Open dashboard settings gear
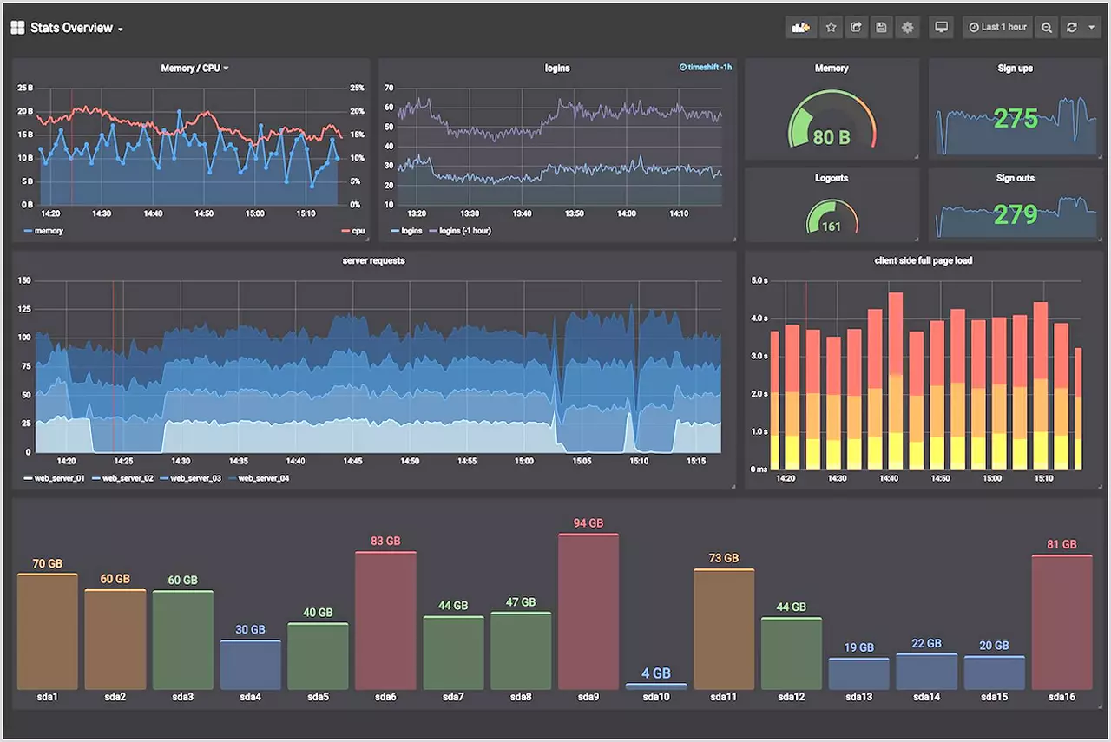The width and height of the screenshot is (1111, 742). click(x=907, y=28)
